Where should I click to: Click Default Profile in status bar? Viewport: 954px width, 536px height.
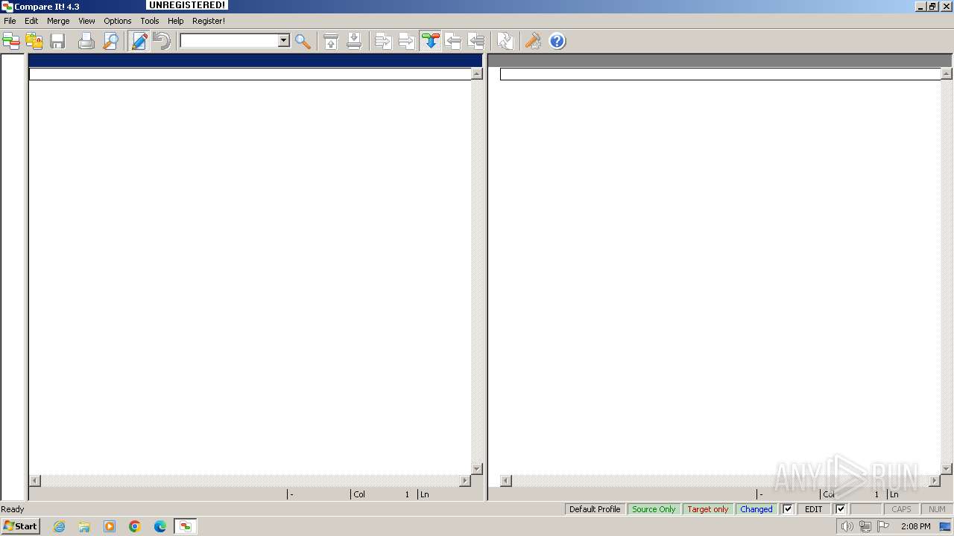(595, 509)
